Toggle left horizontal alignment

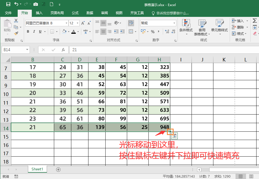pyautogui.click(x=97, y=32)
